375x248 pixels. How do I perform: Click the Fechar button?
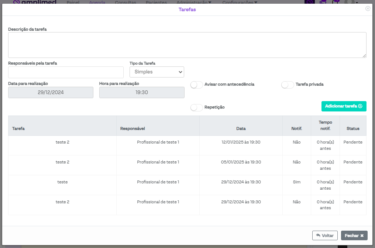354,235
